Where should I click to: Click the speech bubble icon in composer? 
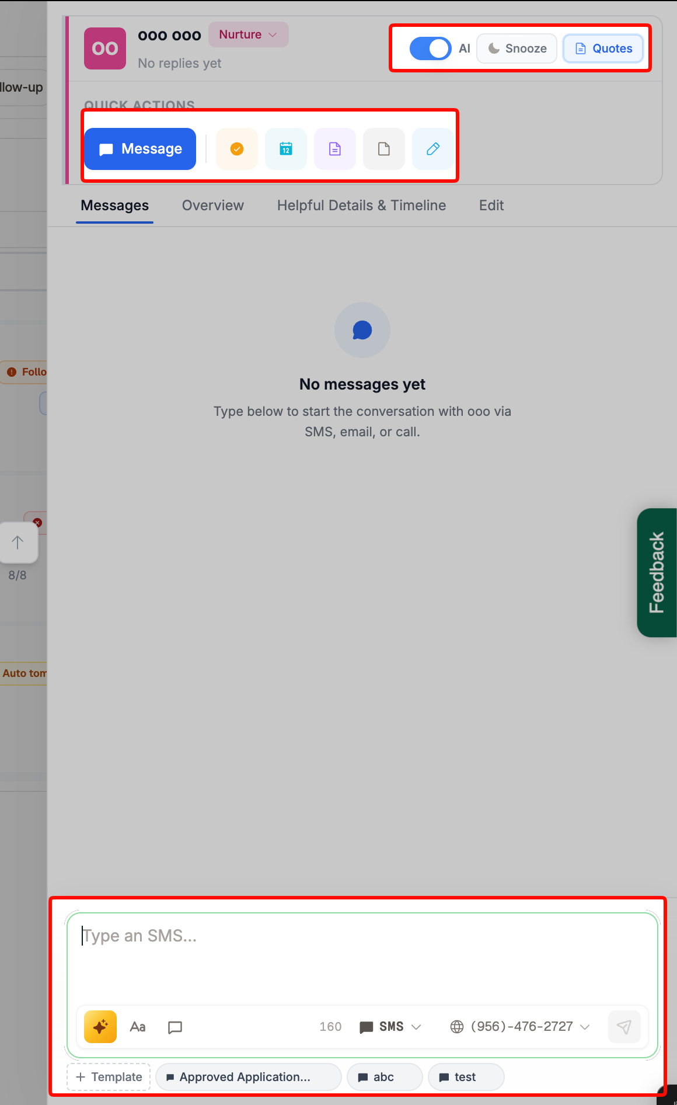[175, 1027]
